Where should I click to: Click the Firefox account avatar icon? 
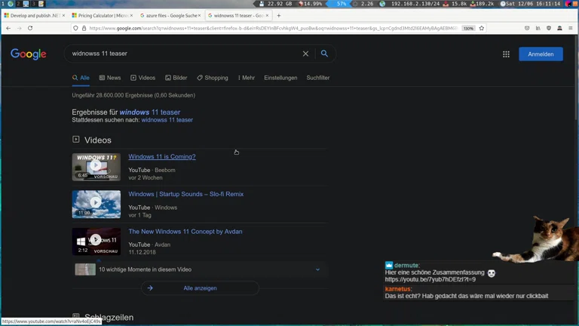click(560, 28)
